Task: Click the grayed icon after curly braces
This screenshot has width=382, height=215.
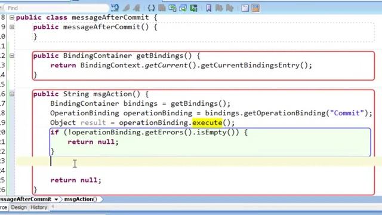Action: click(162, 8)
